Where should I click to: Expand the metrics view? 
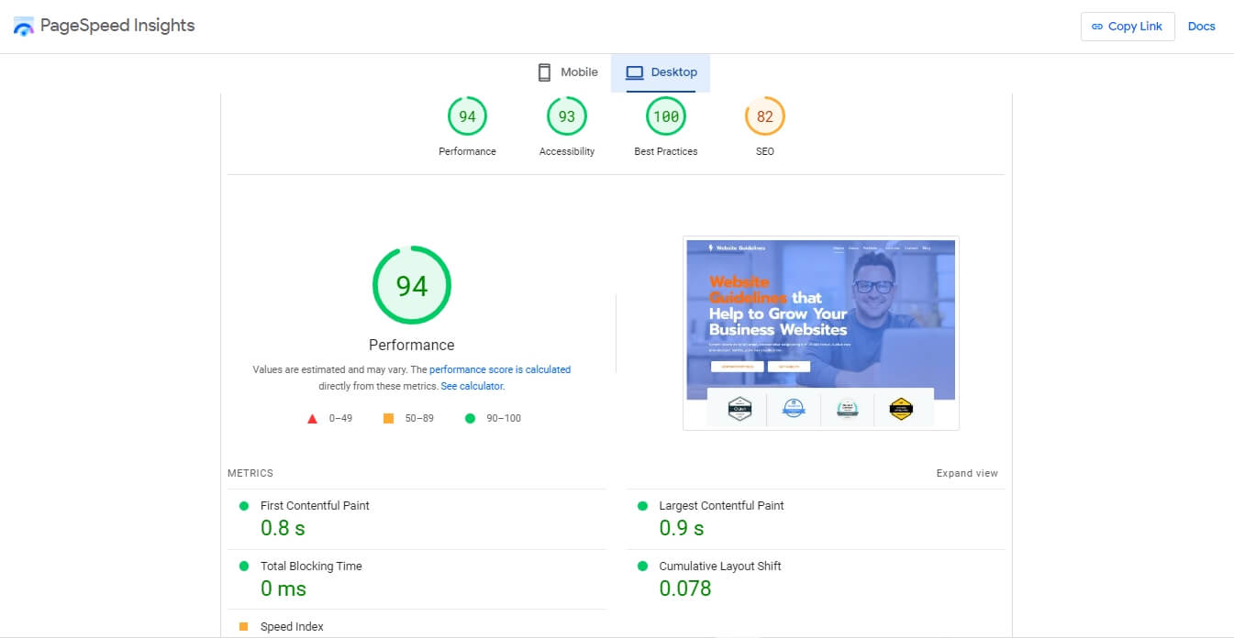click(x=966, y=473)
